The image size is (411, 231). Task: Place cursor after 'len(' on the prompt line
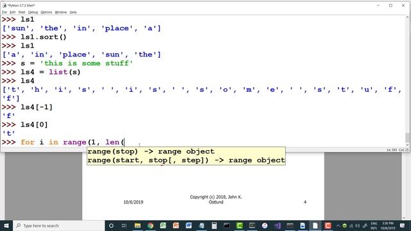coord(125,142)
